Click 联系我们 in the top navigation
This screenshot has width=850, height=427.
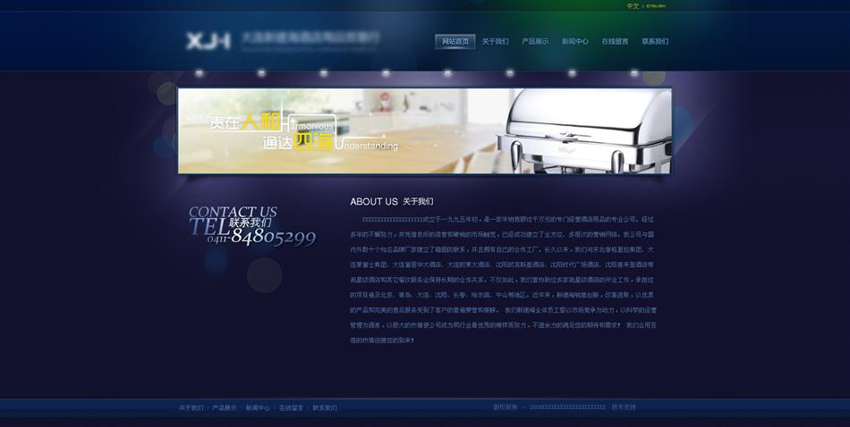pos(655,41)
